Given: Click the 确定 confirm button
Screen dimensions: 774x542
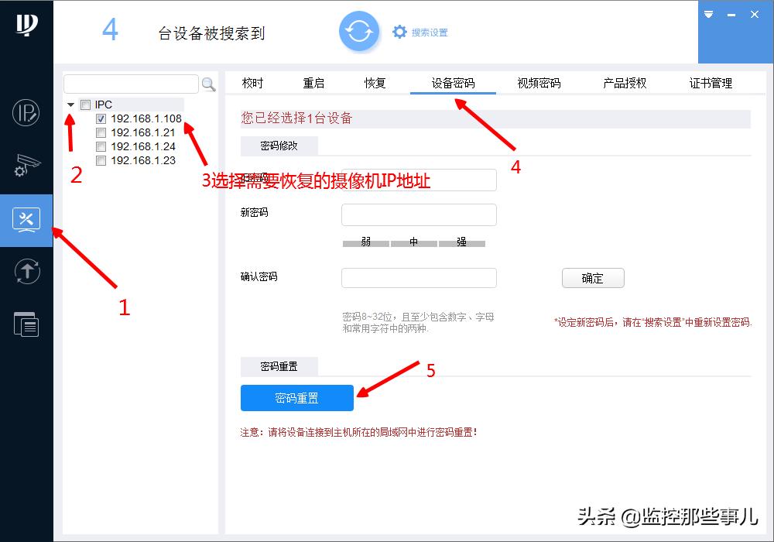Looking at the screenshot, I should pyautogui.click(x=593, y=277).
